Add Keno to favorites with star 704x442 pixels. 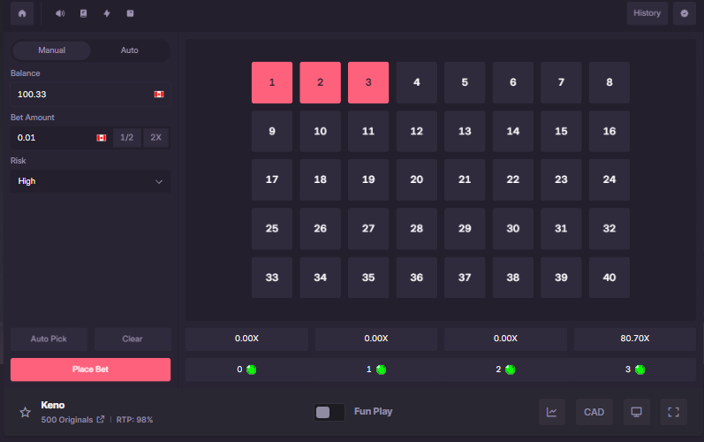click(25, 412)
